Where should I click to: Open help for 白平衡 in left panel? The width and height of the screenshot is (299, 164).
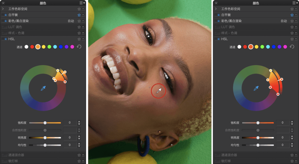coord(83,15)
